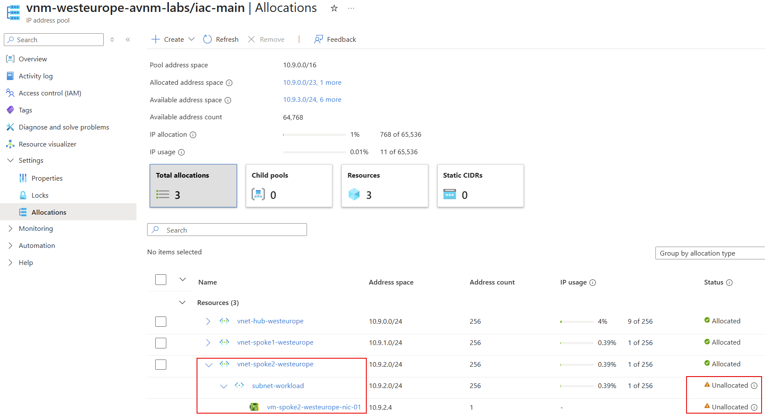765x417 pixels.
Task: Collapse the vnet-spoke2-westeurope row
Action: tap(209, 365)
